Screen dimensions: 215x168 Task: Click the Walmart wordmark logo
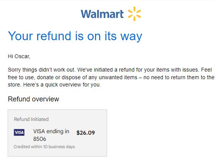102,14
